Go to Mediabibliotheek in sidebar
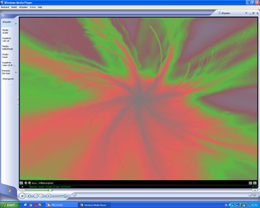The image size is (260, 208). [x=8, y=48]
